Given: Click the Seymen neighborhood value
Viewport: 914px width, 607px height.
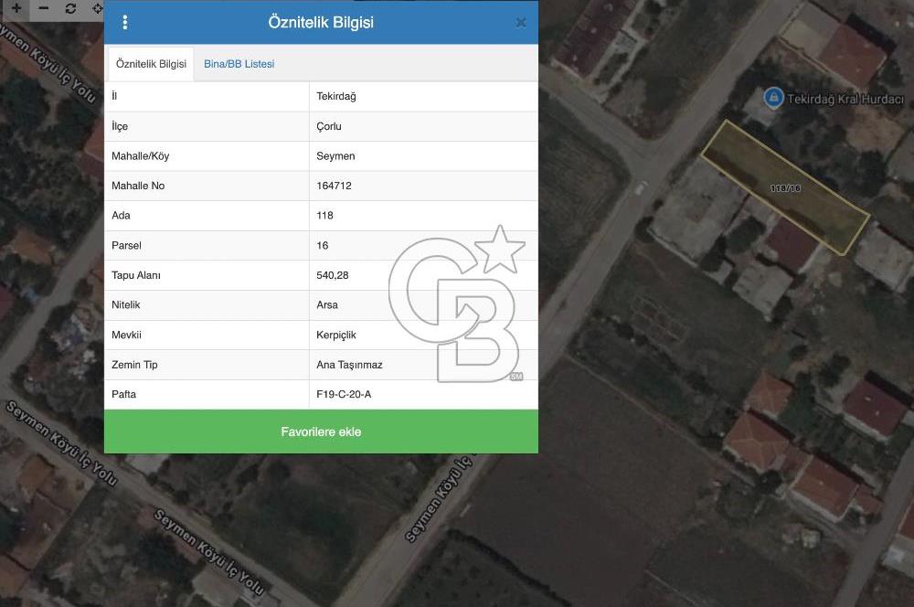Looking at the screenshot, I should 335,156.
